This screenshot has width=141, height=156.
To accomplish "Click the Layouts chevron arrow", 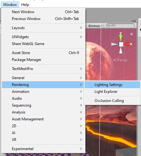I will [x=81, y=28].
